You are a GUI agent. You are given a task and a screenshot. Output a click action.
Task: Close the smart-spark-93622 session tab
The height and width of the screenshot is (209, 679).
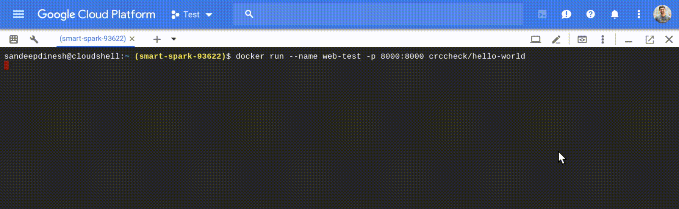(132, 39)
